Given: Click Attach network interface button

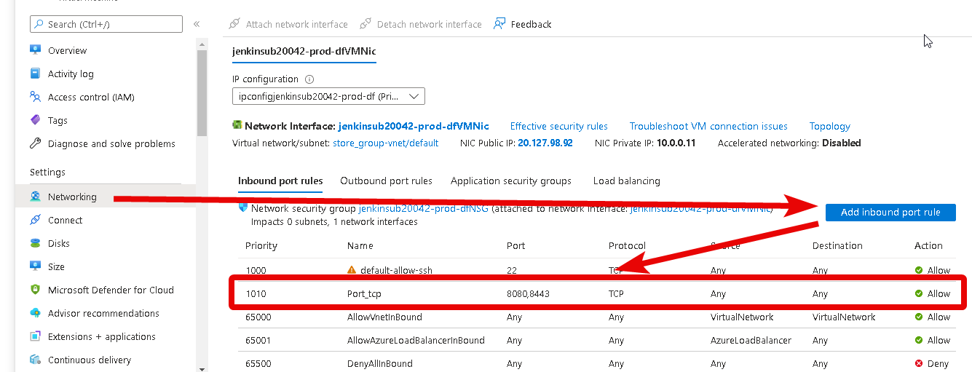Looking at the screenshot, I should point(288,24).
